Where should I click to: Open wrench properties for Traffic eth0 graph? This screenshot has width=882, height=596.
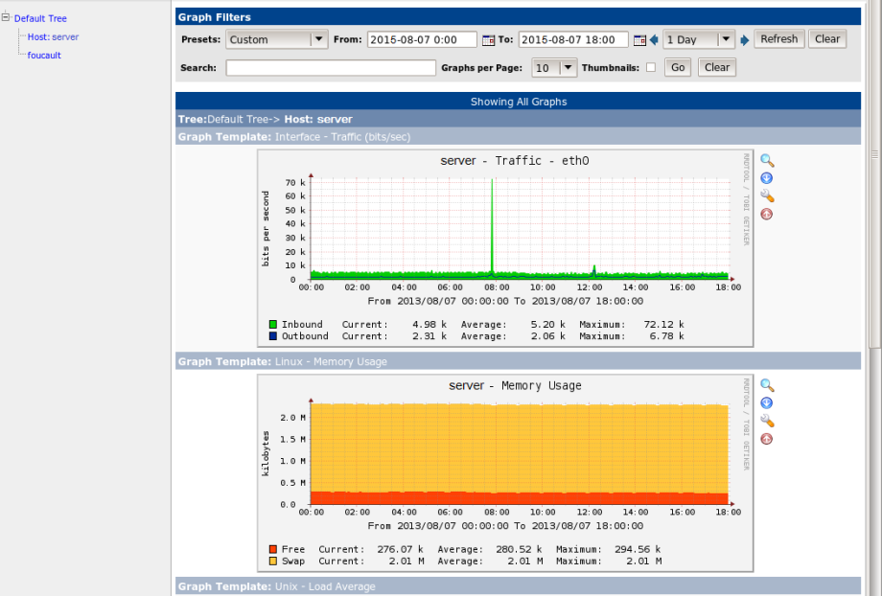(767, 195)
